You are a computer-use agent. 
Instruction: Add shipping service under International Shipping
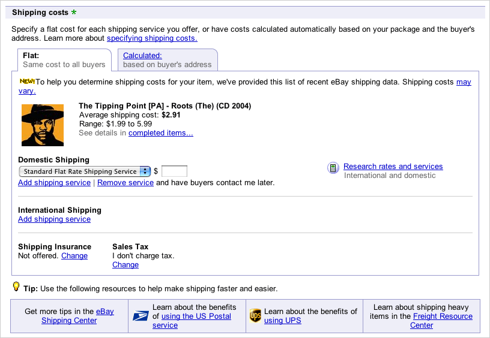point(54,219)
